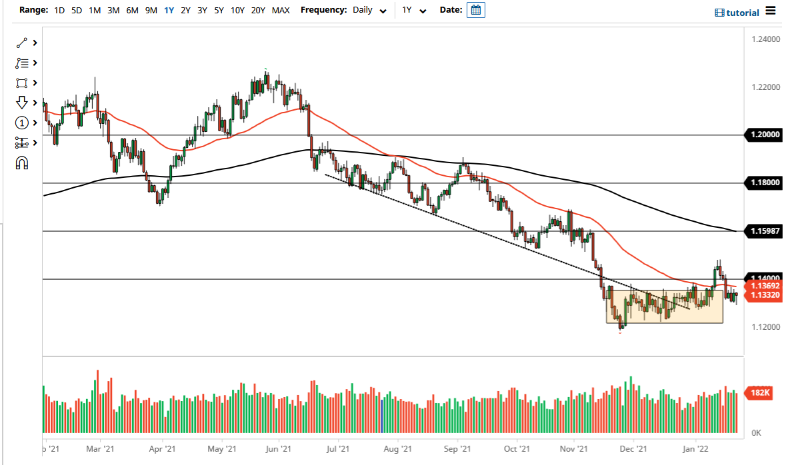Open the 1Y period dropdown
This screenshot has height=465, width=788.
pyautogui.click(x=413, y=10)
